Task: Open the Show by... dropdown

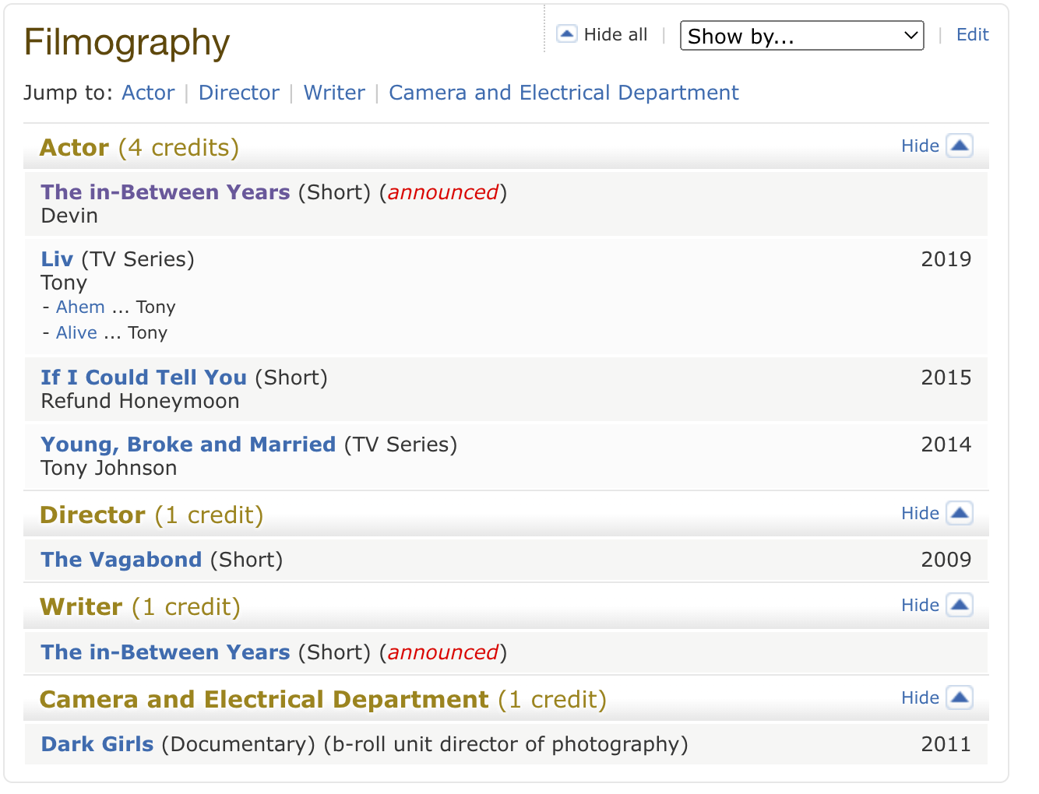Action: pos(802,36)
